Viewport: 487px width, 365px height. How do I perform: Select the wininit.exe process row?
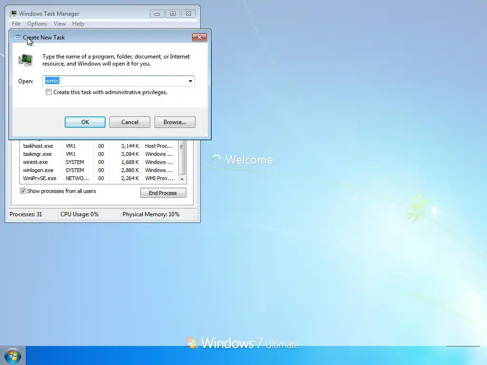[99, 162]
